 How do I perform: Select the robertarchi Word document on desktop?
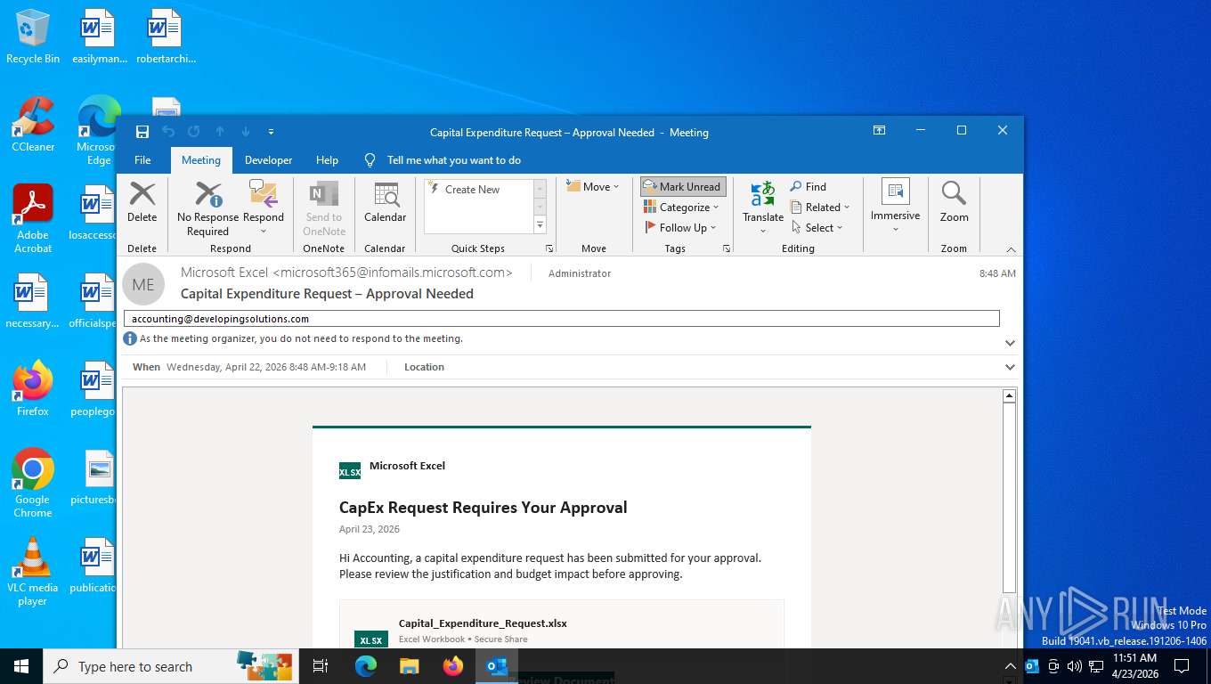pos(166,37)
